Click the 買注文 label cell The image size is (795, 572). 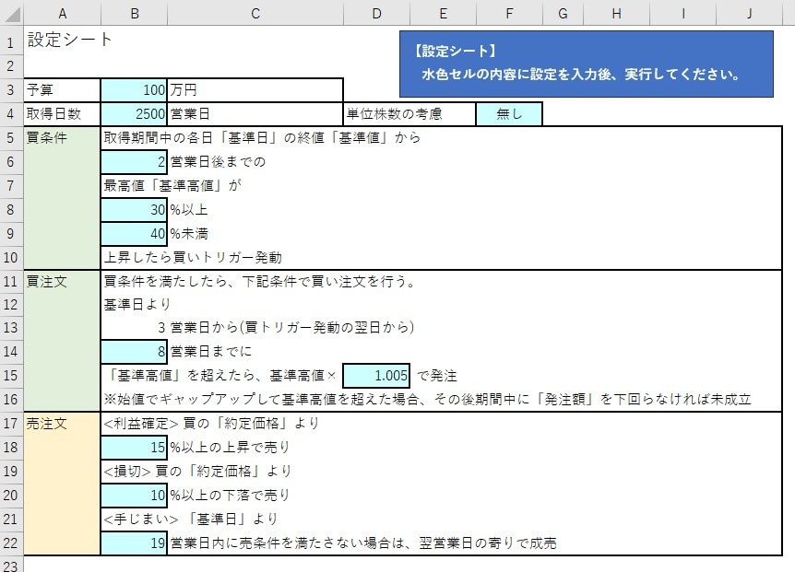[x=63, y=282]
